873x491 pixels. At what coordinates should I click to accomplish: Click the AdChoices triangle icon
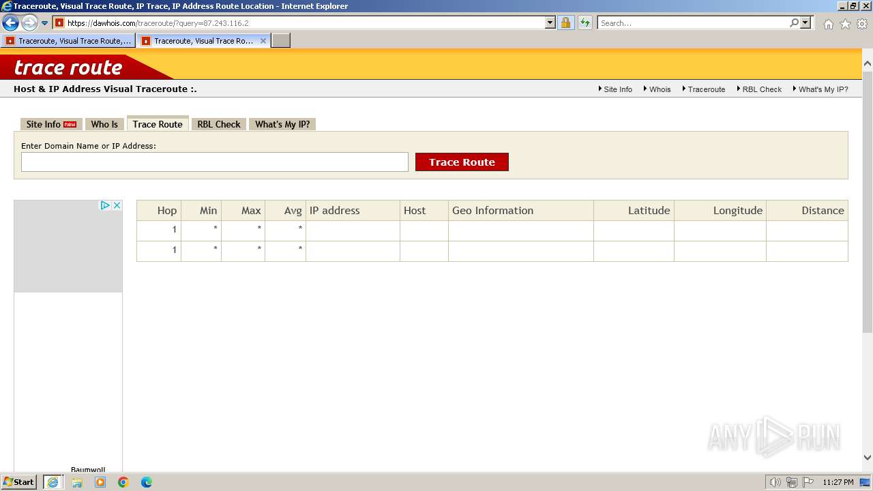[x=106, y=205]
